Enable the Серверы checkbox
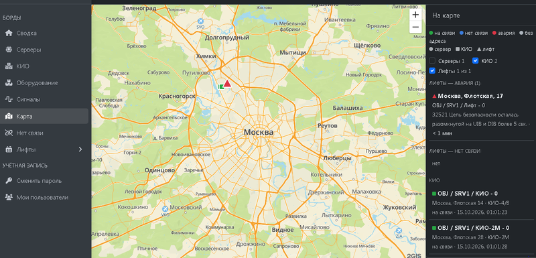The image size is (536, 258). [432, 61]
